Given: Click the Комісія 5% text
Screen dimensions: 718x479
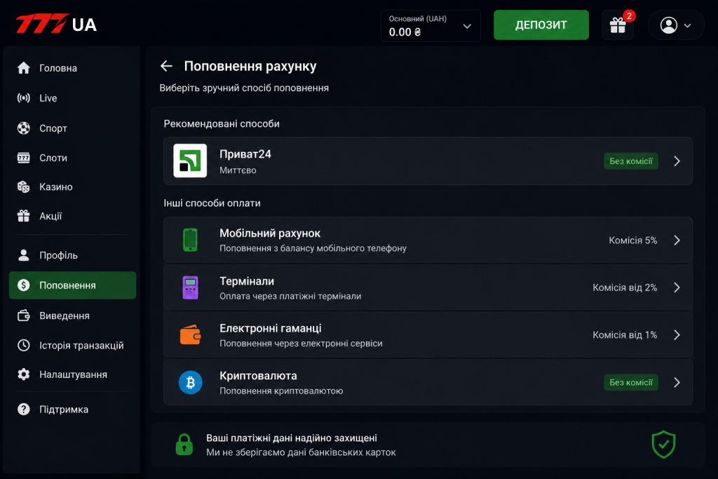Looking at the screenshot, I should 633,241.
